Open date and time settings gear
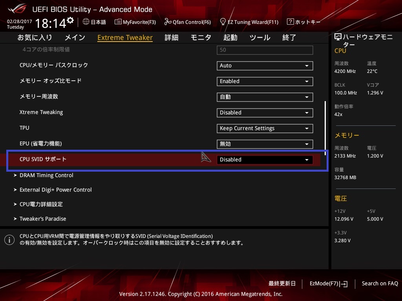This screenshot has width=402, height=301. [x=70, y=20]
